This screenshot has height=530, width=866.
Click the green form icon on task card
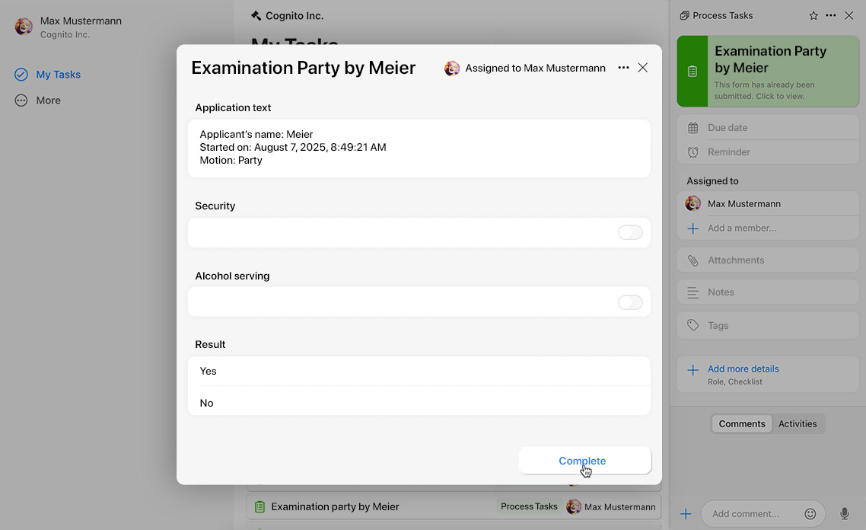[692, 72]
